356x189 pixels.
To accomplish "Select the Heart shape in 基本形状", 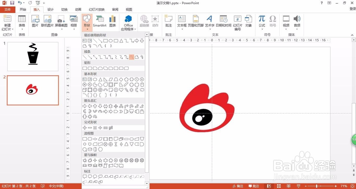I will 121,90.
